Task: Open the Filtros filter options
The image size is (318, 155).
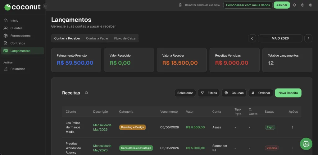Action: pos(209,93)
